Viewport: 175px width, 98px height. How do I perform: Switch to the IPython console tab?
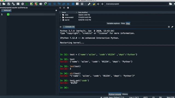point(115,94)
